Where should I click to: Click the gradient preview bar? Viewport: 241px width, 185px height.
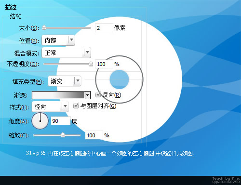(58, 95)
